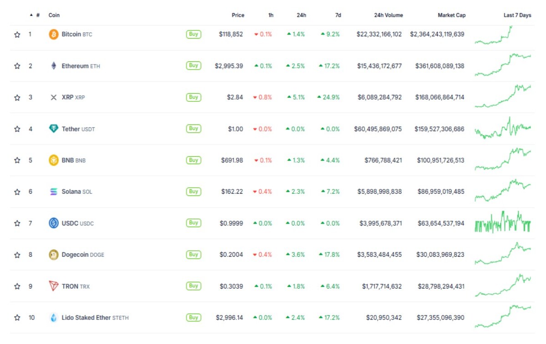Viewport: 546px width, 344px height.
Task: Click the XRP logo icon
Action: pyautogui.click(x=54, y=97)
